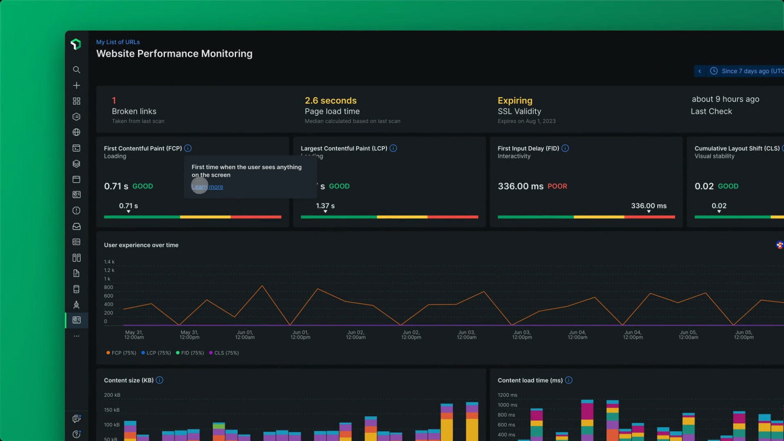The width and height of the screenshot is (784, 441).
Task: Open the document page icon in sidebar
Action: pos(76,273)
